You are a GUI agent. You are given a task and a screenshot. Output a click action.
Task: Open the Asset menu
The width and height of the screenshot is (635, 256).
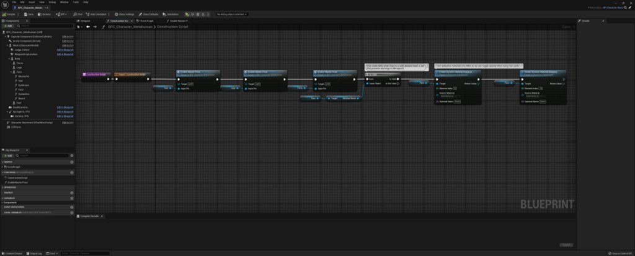(32, 2)
